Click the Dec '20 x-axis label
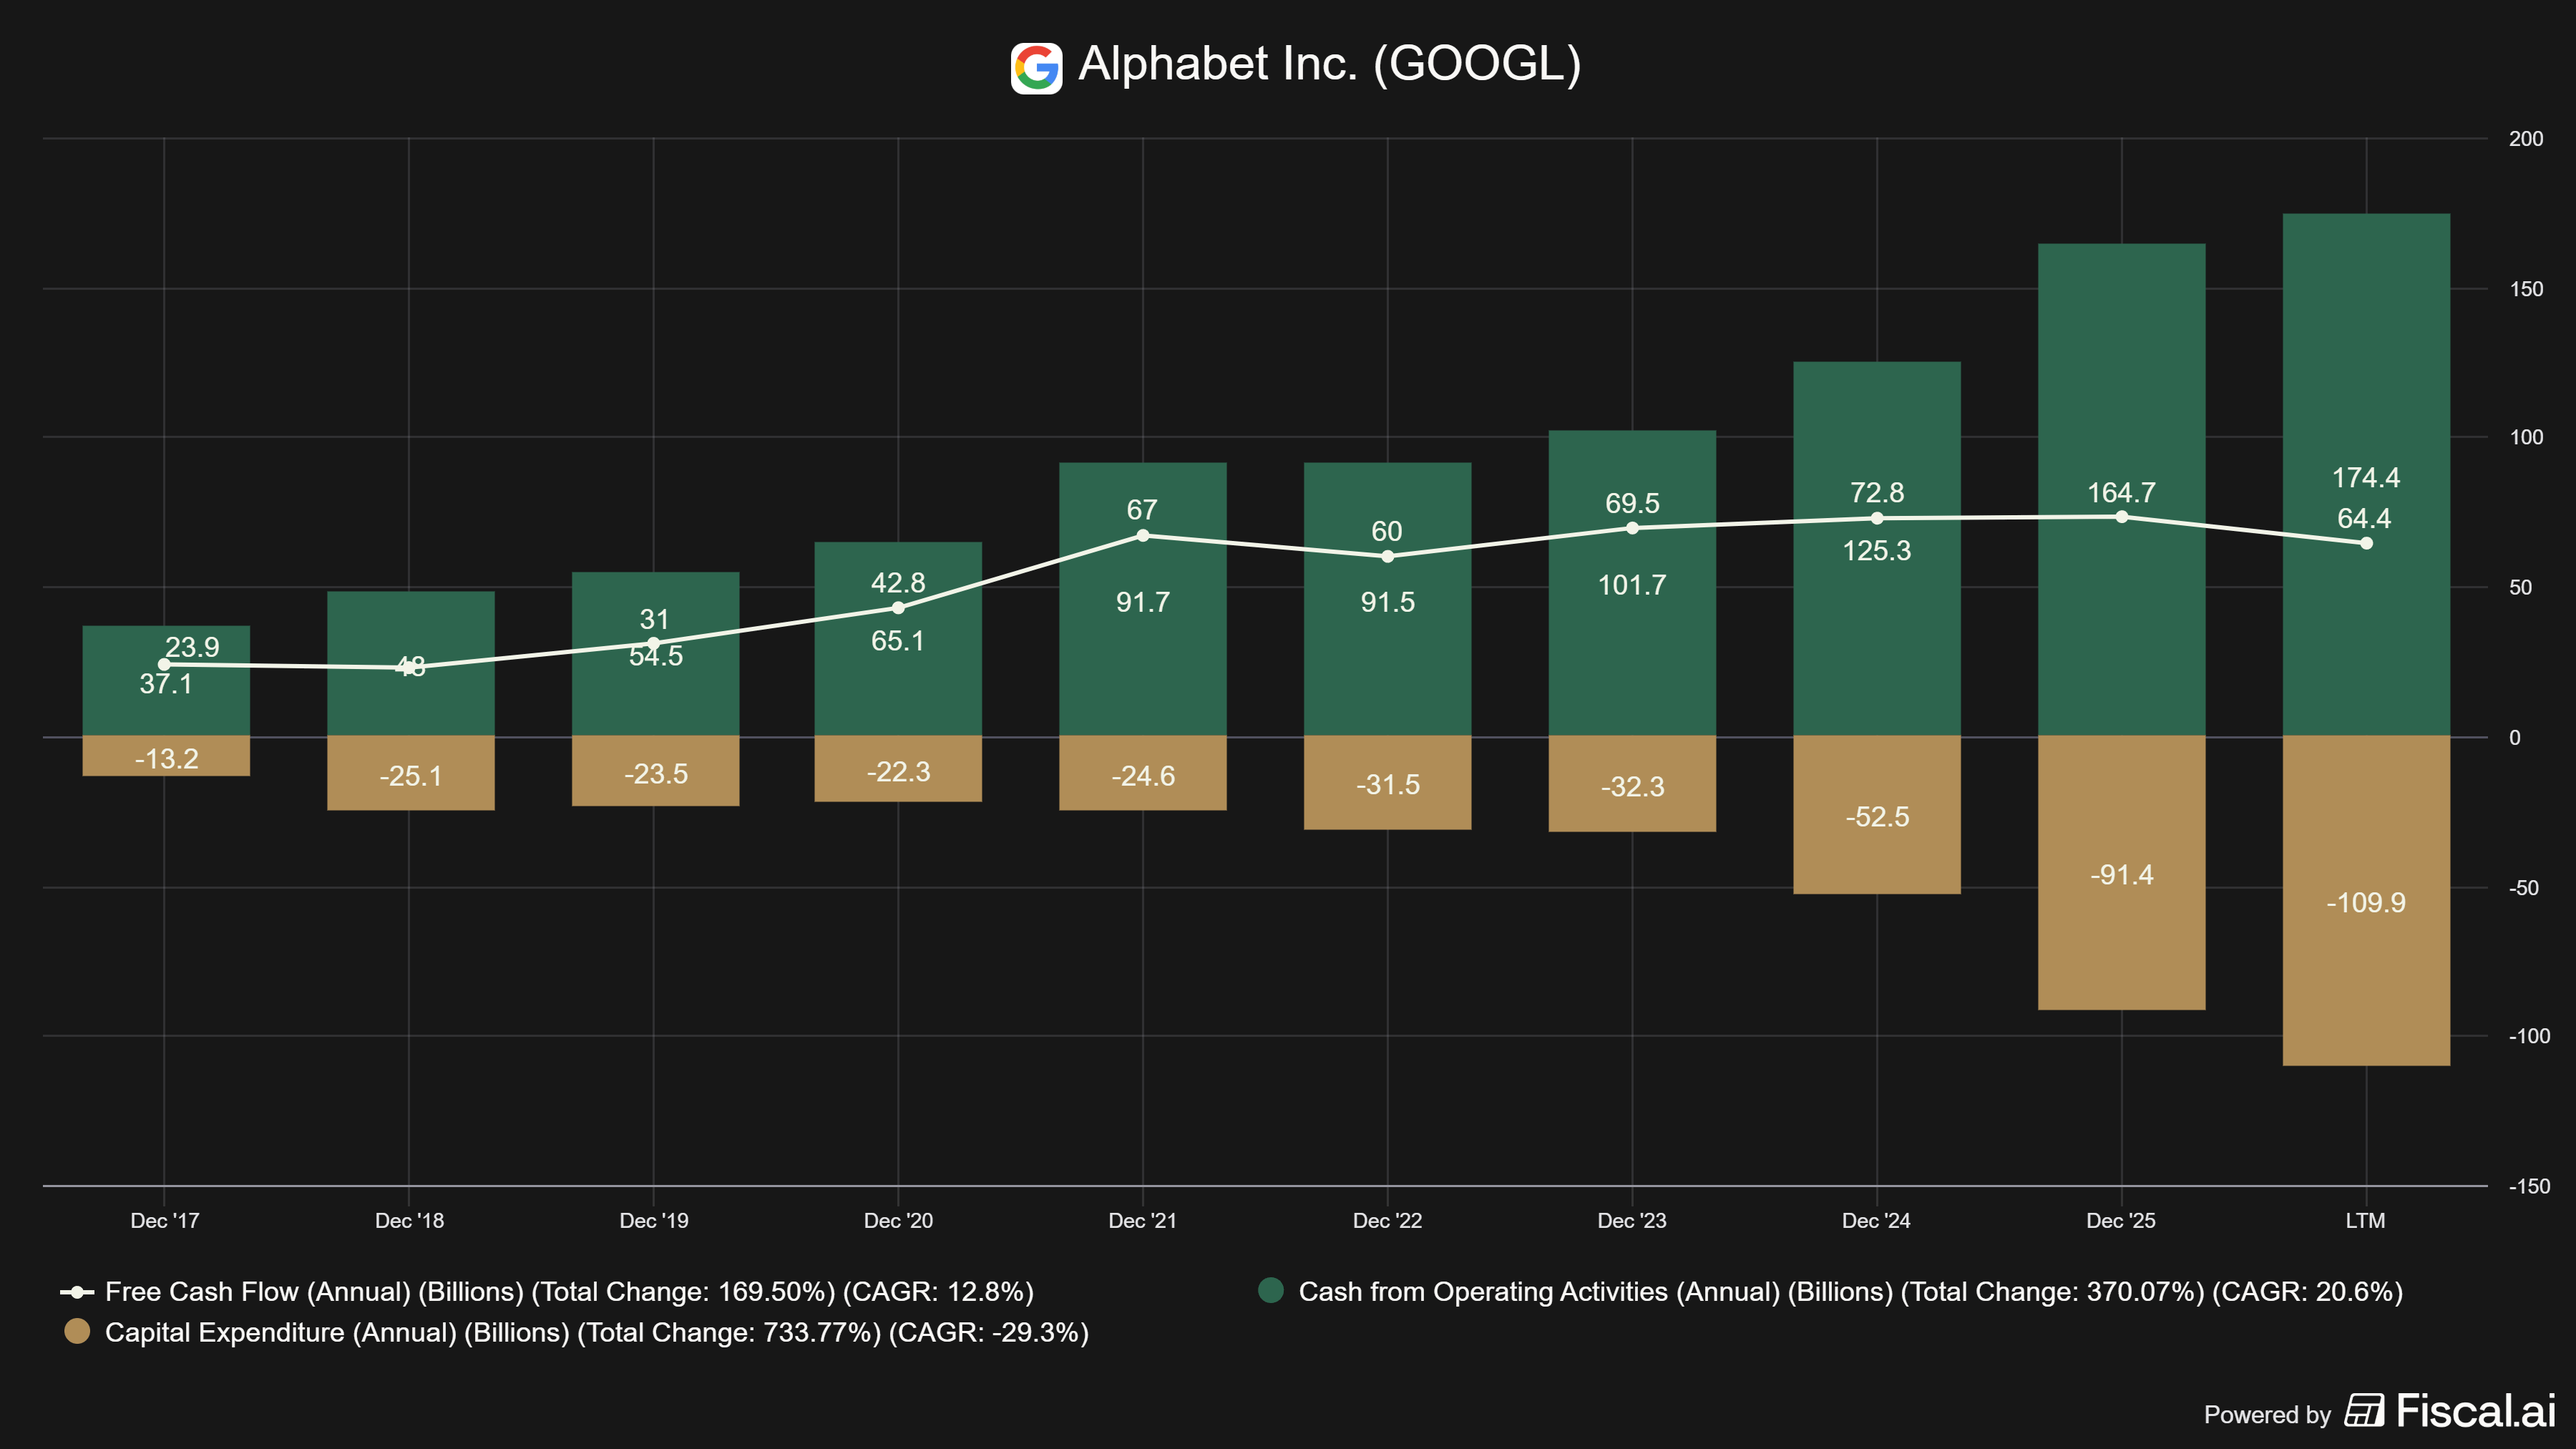 898,1221
